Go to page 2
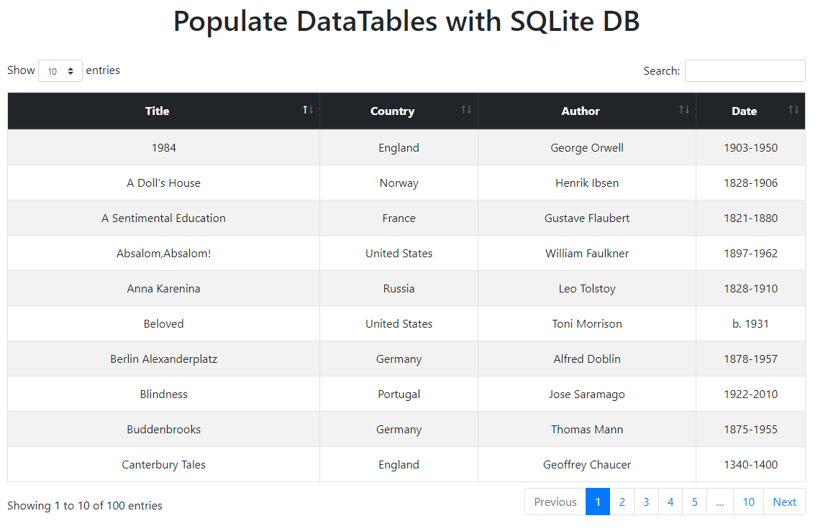This screenshot has width=823, height=531. (622, 502)
